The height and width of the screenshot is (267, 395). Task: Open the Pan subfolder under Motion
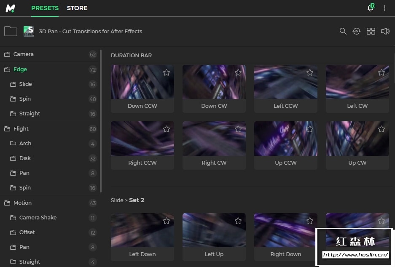pyautogui.click(x=50, y=247)
